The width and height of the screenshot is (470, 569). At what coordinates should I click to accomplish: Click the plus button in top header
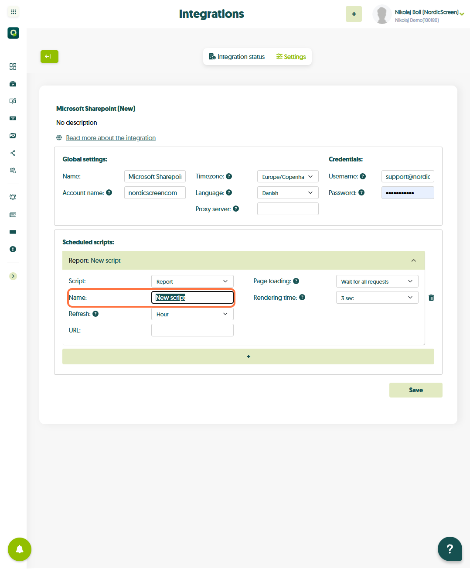pyautogui.click(x=354, y=14)
